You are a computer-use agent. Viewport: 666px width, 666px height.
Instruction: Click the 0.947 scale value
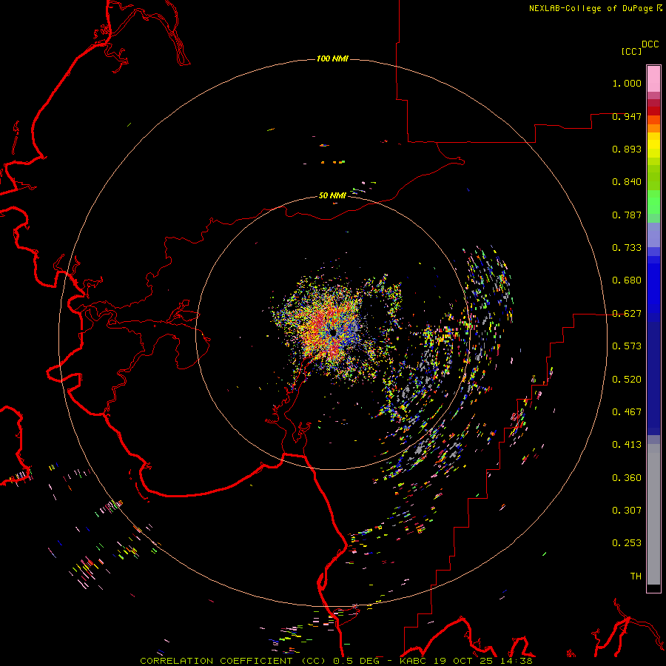627,116
